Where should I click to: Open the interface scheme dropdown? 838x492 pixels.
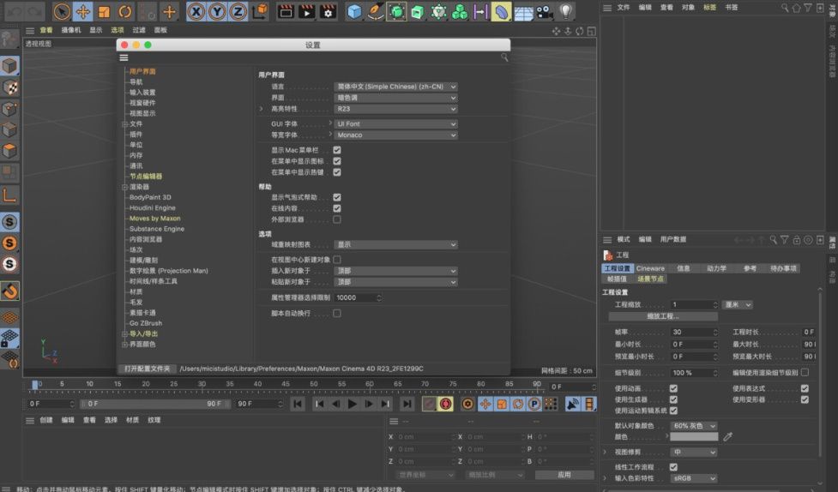[395, 98]
